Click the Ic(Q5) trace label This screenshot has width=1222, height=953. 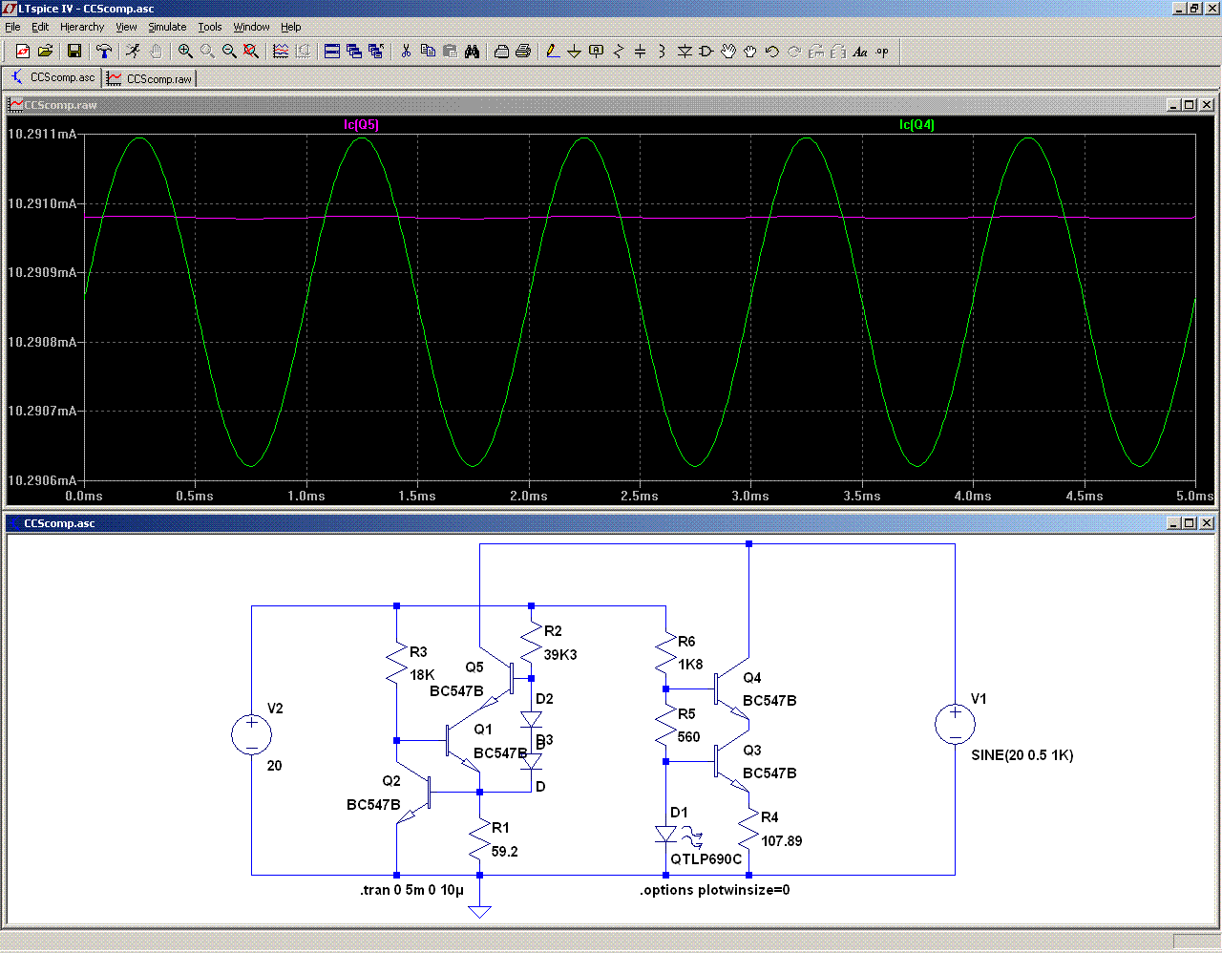pos(361,125)
